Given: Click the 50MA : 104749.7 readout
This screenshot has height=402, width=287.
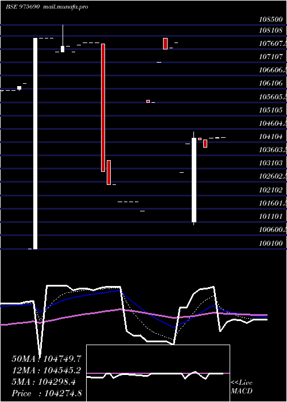Looking at the screenshot, I should click(x=46, y=359).
